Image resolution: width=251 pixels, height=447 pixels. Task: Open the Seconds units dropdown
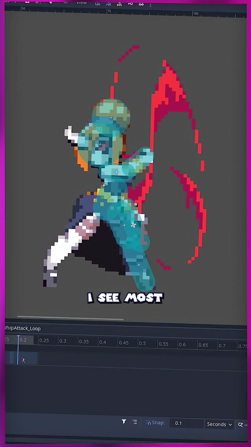(220, 424)
